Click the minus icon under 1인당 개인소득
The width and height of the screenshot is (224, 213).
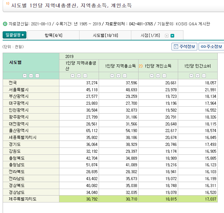[x=164, y=76]
